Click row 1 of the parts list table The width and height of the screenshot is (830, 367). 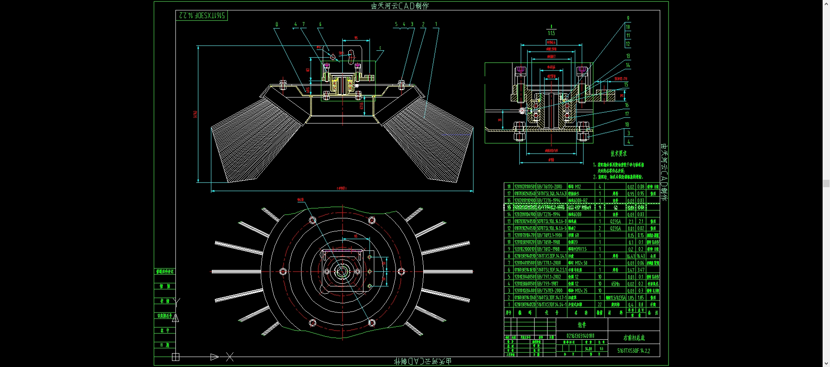coord(582,305)
